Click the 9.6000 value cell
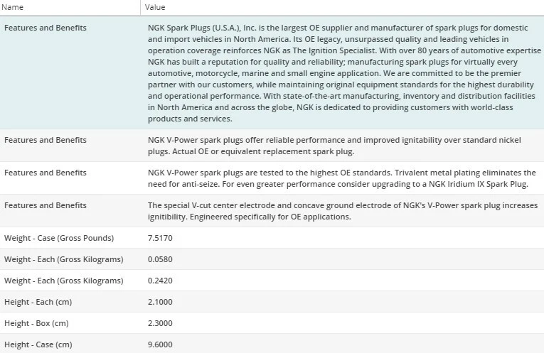The image size is (544, 353). coord(160,344)
